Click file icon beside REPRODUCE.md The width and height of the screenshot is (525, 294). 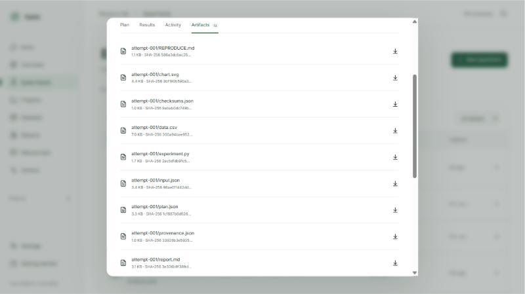[123, 51]
